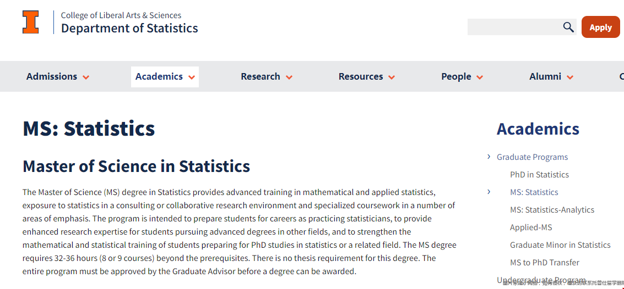Click the magnifying glass search icon

pos(568,27)
